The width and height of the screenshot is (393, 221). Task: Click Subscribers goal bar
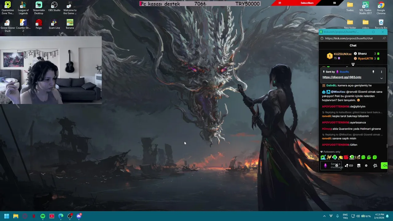pos(307,3)
